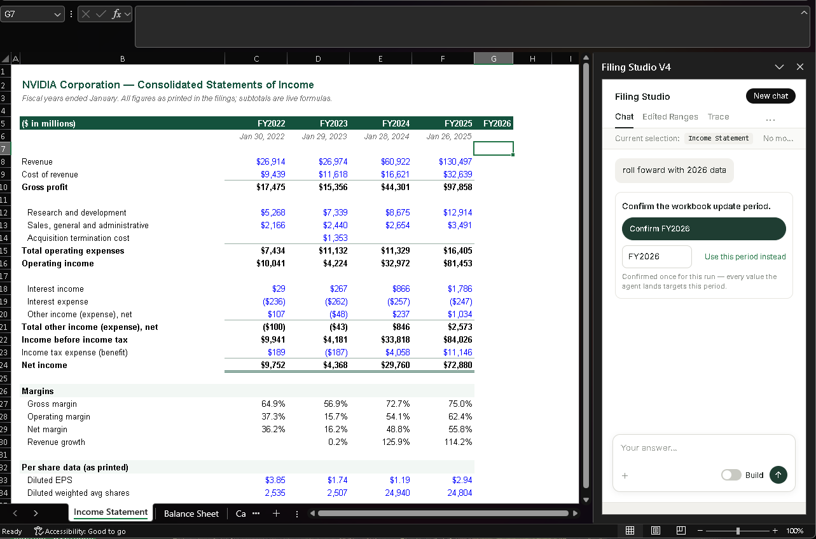The width and height of the screenshot is (816, 539).
Task: Go to next sheet arrow
Action: tap(36, 514)
